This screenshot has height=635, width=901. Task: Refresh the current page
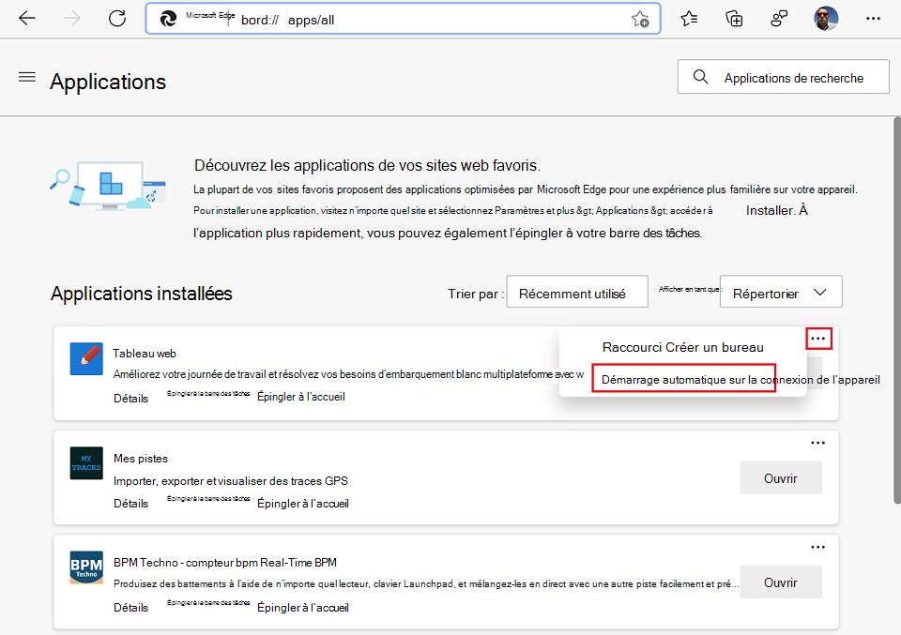[116, 18]
